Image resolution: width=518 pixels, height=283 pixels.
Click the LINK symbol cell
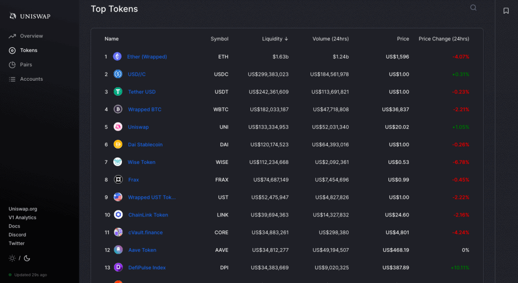pyautogui.click(x=223, y=215)
